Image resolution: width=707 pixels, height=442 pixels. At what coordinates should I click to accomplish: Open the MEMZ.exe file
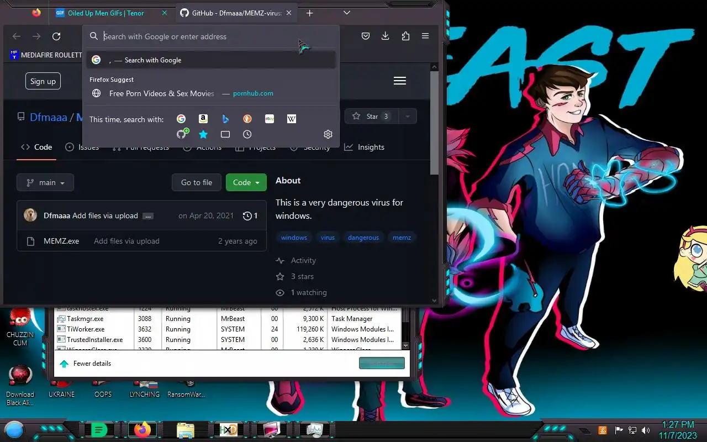pyautogui.click(x=61, y=241)
